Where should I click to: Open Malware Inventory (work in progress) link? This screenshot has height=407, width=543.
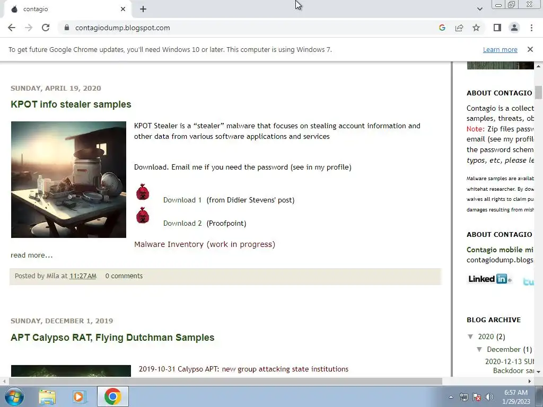click(205, 244)
